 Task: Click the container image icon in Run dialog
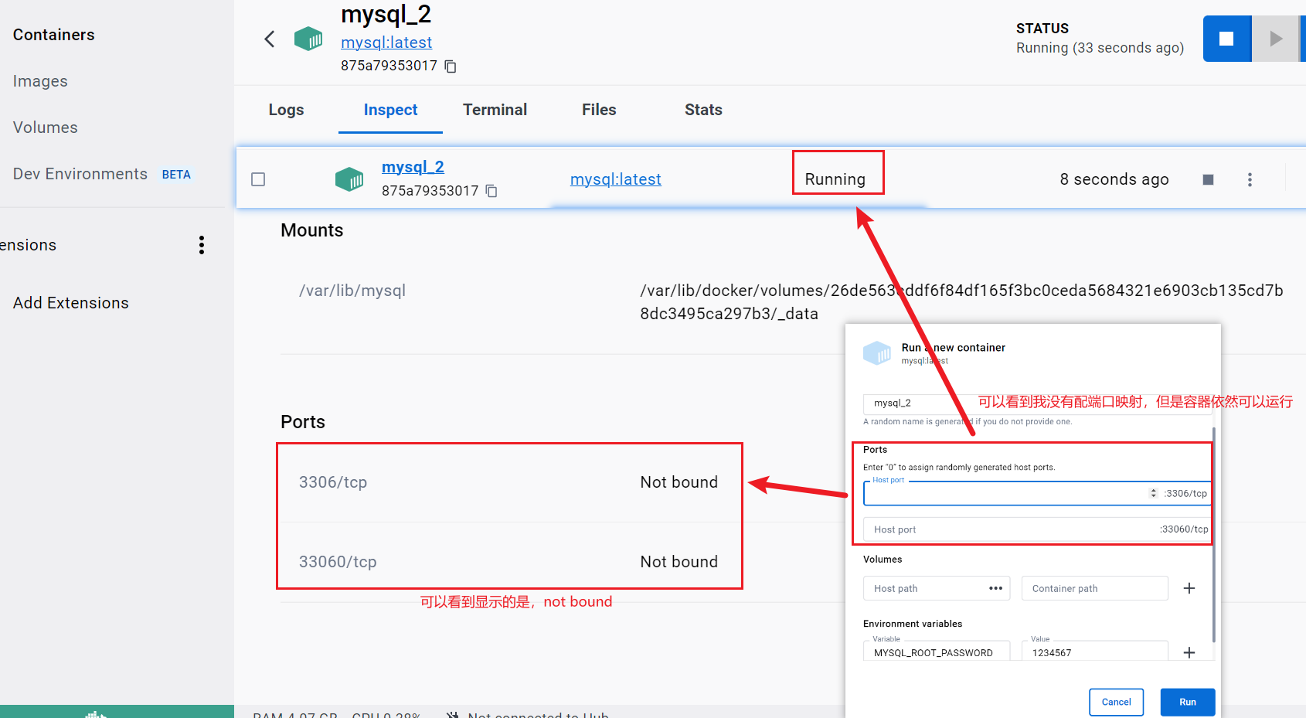pyautogui.click(x=877, y=353)
